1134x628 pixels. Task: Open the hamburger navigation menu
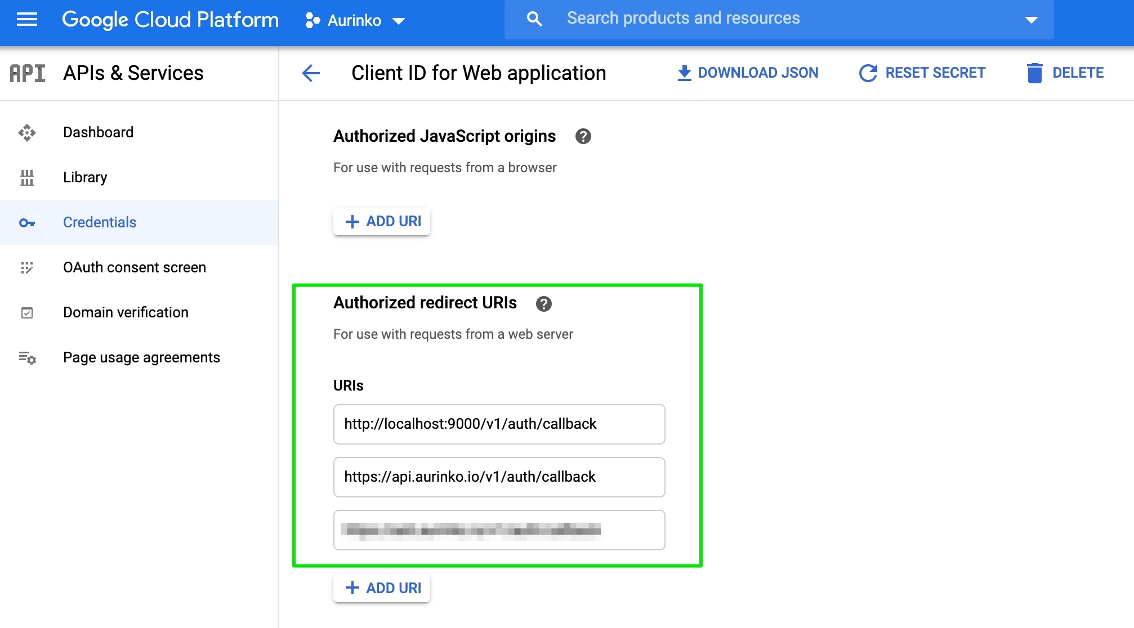[26, 20]
